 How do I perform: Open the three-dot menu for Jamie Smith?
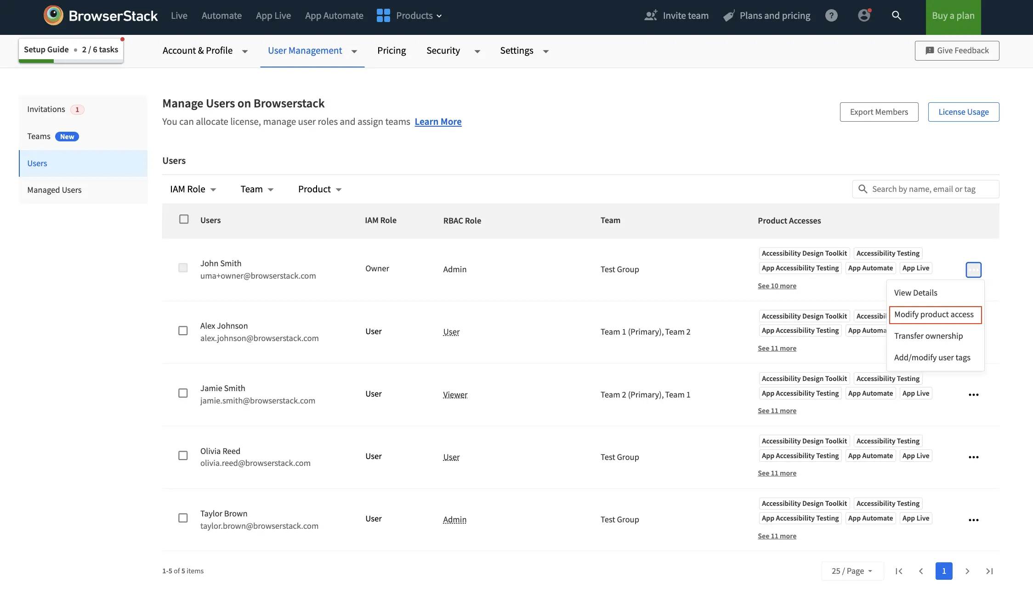point(974,394)
